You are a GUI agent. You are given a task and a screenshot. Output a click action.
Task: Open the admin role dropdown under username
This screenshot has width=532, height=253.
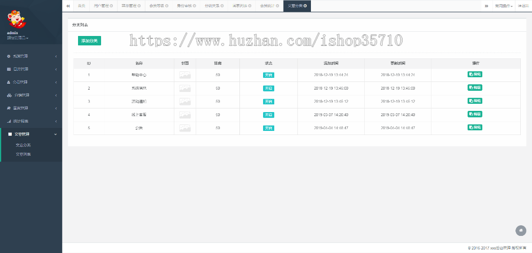[18, 38]
